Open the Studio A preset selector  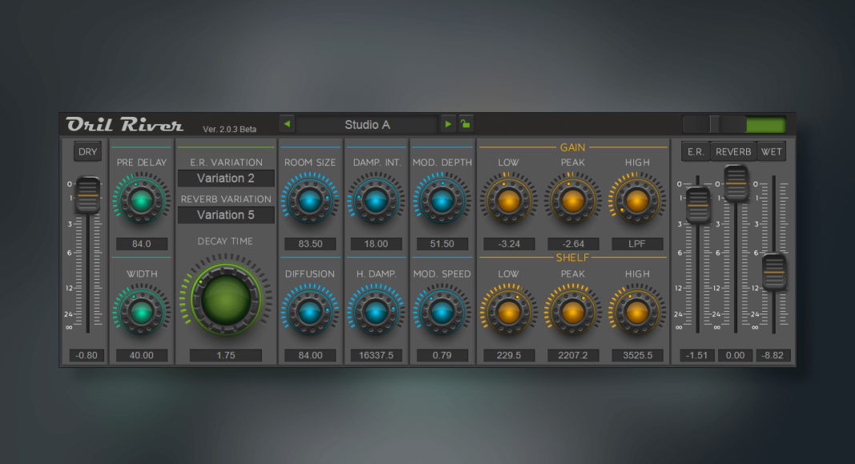pyautogui.click(x=367, y=124)
